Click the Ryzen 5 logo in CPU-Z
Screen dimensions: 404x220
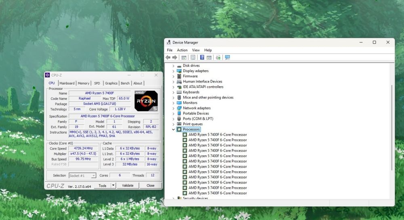tap(146, 101)
